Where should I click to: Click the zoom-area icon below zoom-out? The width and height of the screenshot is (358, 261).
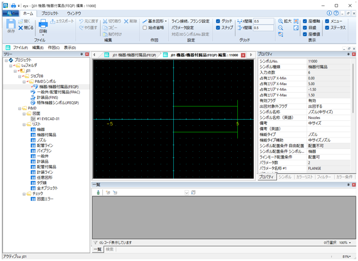[x=280, y=34]
